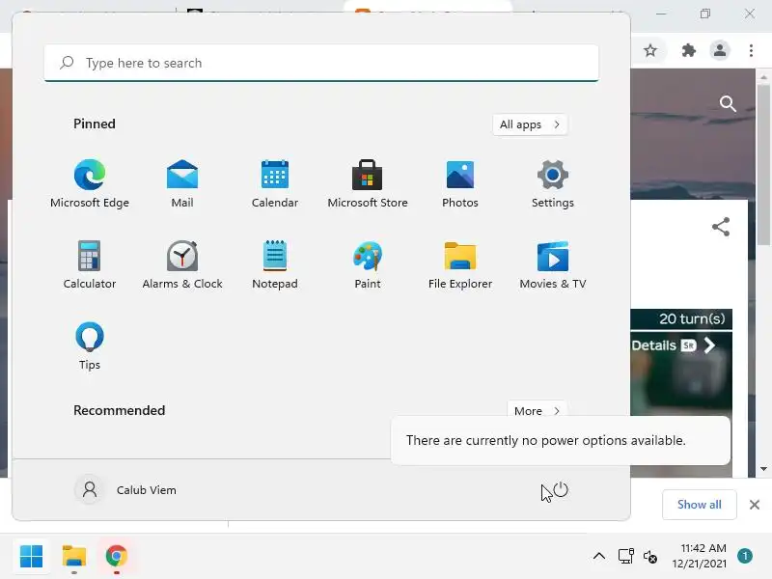This screenshot has height=579, width=772.
Task: Open the Calub Viem user account menu
Action: coord(125,490)
